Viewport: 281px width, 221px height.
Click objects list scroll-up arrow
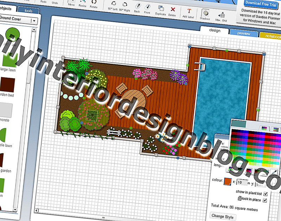click(34, 30)
